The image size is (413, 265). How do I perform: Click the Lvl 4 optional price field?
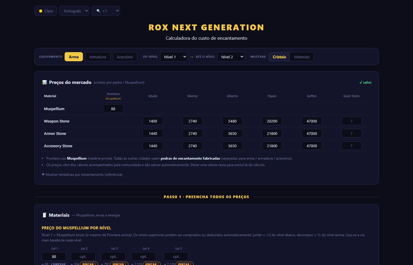tap(143, 256)
